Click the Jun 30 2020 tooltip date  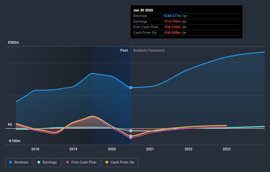143,10
